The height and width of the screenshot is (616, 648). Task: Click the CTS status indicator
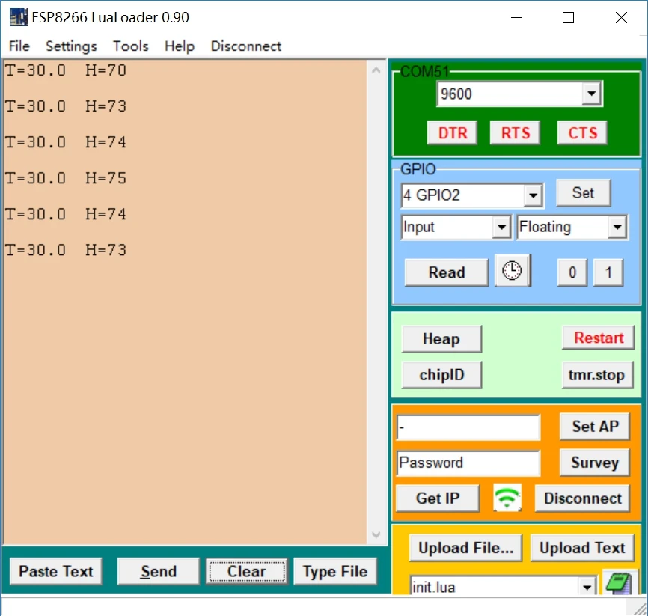[x=582, y=133]
